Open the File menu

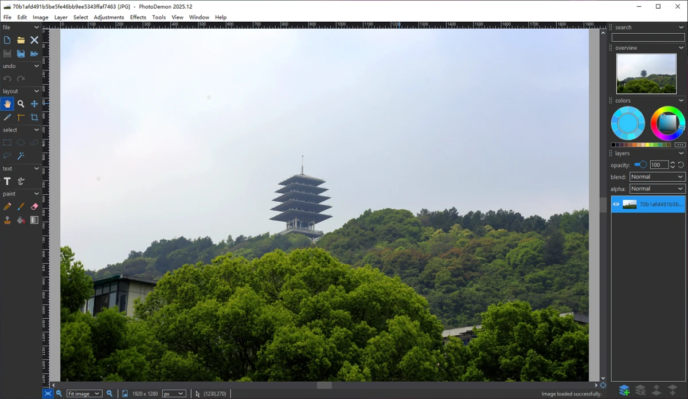click(7, 17)
